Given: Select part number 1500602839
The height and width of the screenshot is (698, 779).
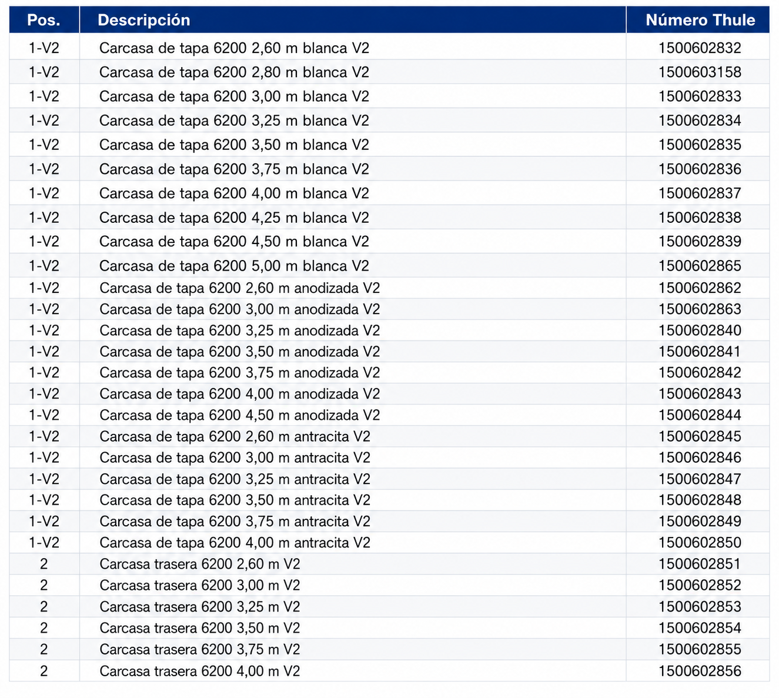Looking at the screenshot, I should (x=700, y=242).
